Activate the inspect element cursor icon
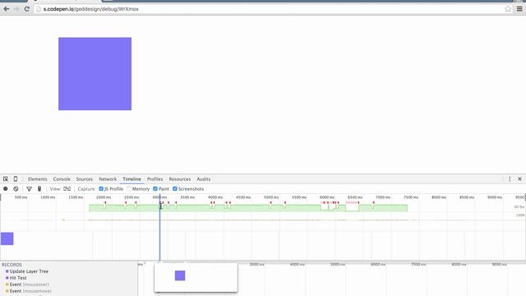The height and width of the screenshot is (296, 526). click(x=6, y=179)
